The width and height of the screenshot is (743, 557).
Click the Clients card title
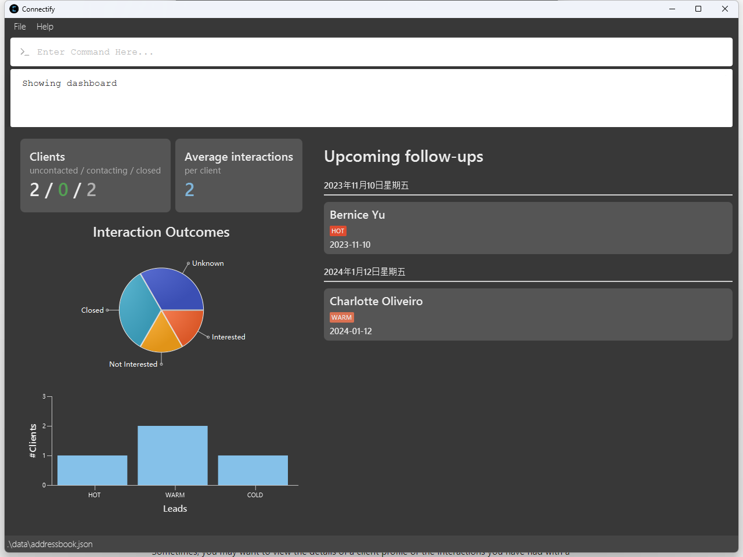pyautogui.click(x=47, y=157)
